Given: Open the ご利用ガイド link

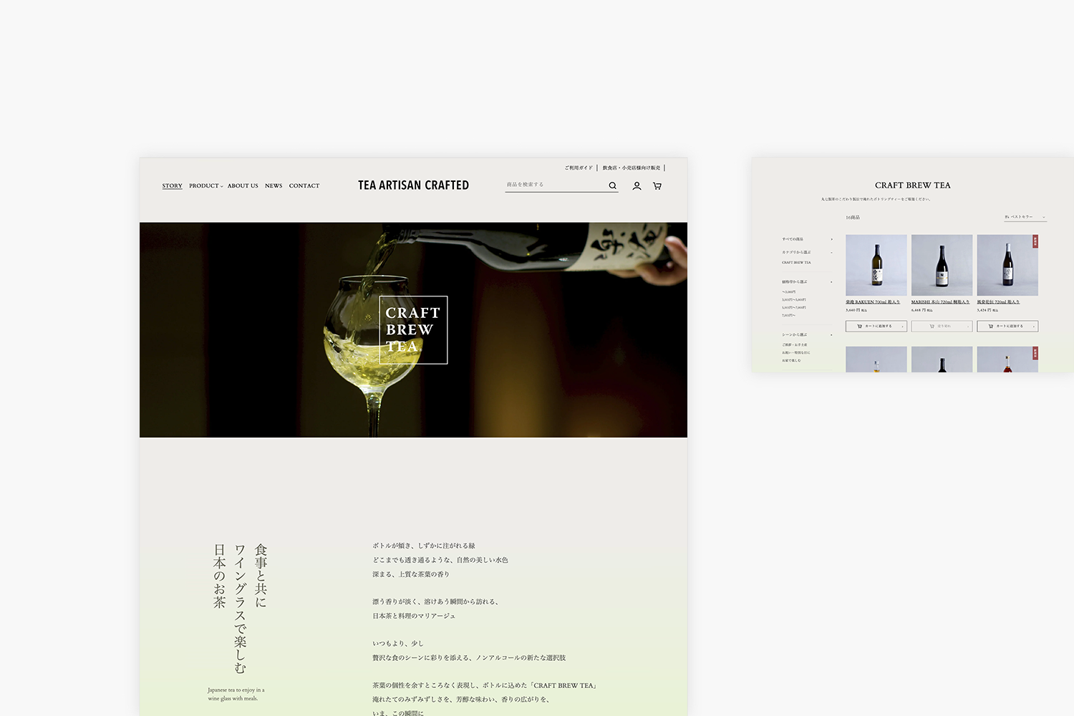Looking at the screenshot, I should coord(577,168).
